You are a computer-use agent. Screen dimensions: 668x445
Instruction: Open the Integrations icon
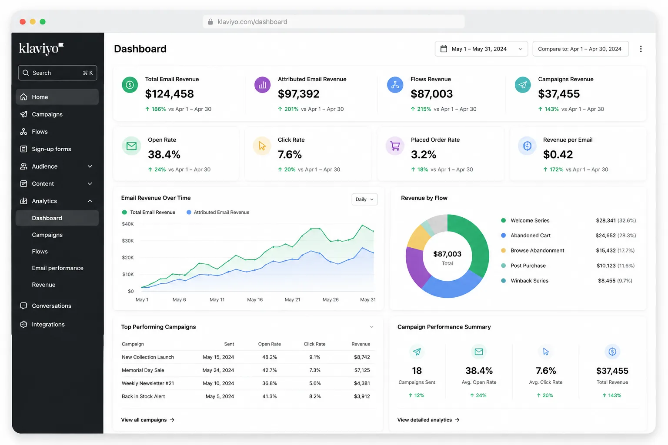24,325
